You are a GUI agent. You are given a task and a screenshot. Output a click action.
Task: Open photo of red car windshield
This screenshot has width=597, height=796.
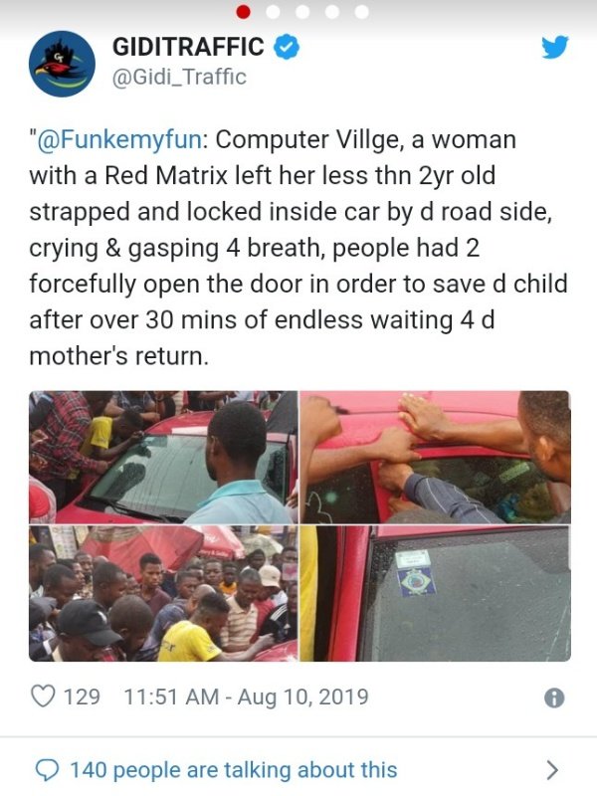[x=163, y=457]
